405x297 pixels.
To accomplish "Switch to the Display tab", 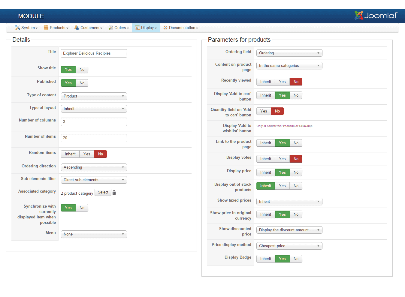I will pyautogui.click(x=146, y=28).
